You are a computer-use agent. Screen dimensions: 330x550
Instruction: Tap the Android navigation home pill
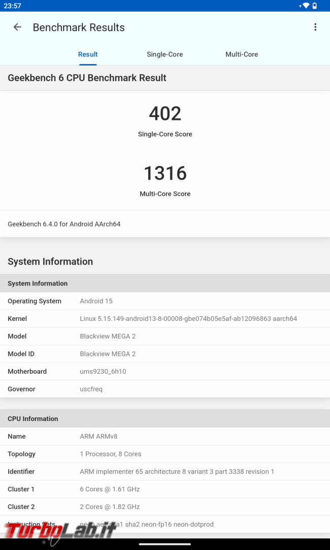[165, 544]
